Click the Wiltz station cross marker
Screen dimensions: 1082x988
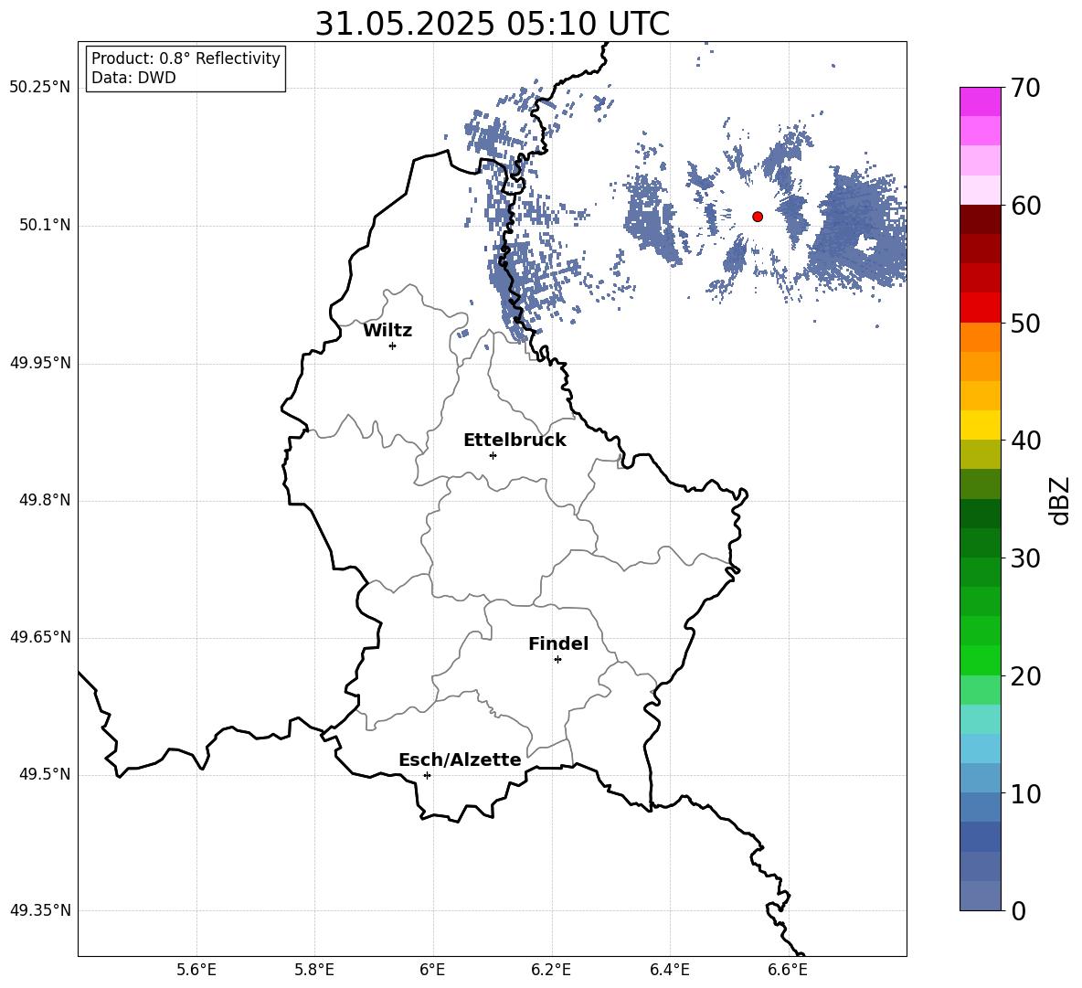[x=393, y=345]
